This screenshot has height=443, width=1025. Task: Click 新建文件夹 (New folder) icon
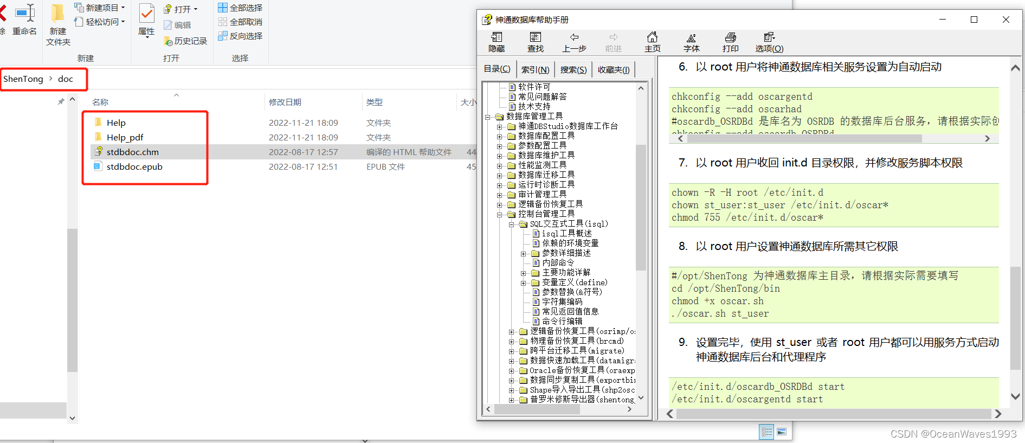(x=58, y=25)
